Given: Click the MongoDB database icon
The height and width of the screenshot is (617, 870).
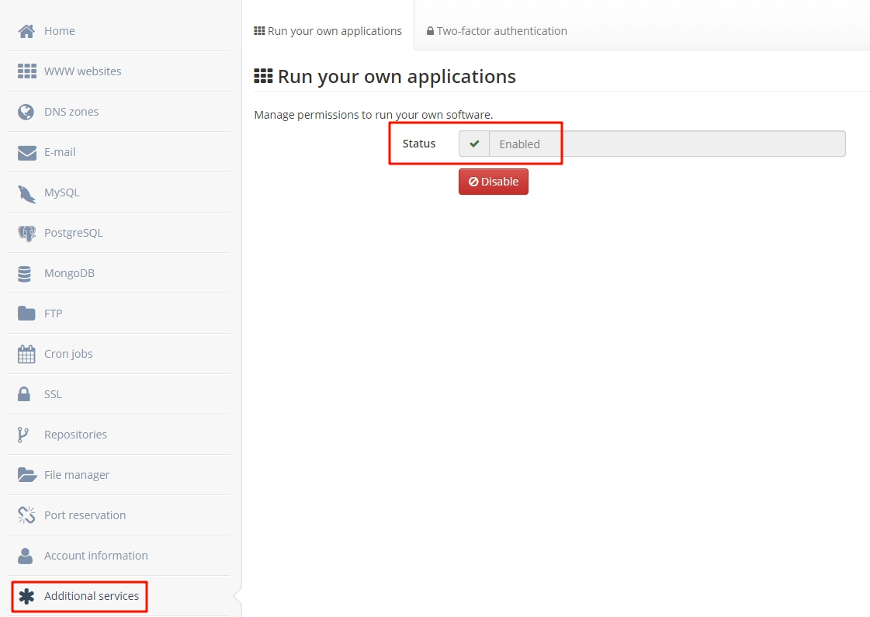Looking at the screenshot, I should pos(25,273).
